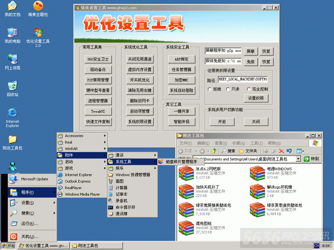Open the 精美主题包 desktop icon
This screenshot has width=334, height=250.
click(x=38, y=8)
